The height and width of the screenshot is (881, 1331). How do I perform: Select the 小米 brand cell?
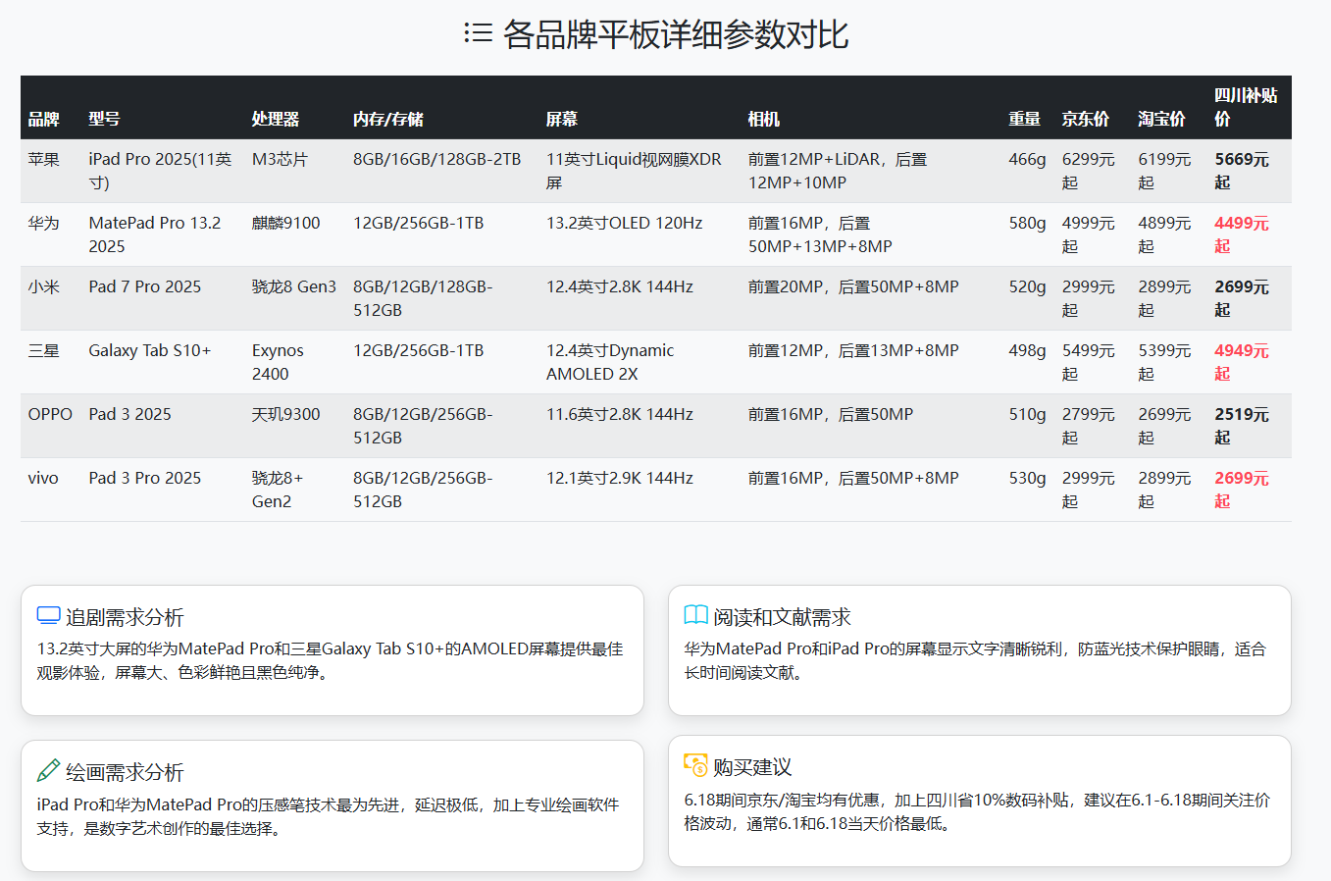click(44, 286)
